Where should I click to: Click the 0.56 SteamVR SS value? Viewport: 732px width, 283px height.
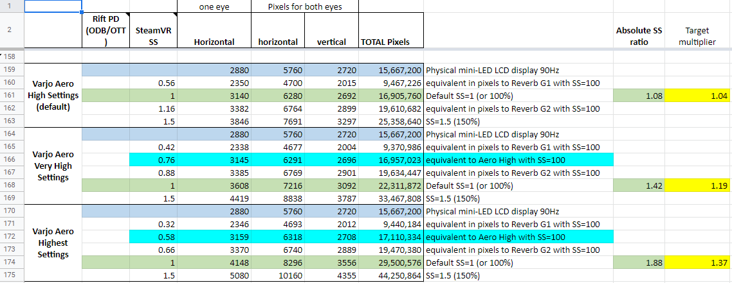153,84
